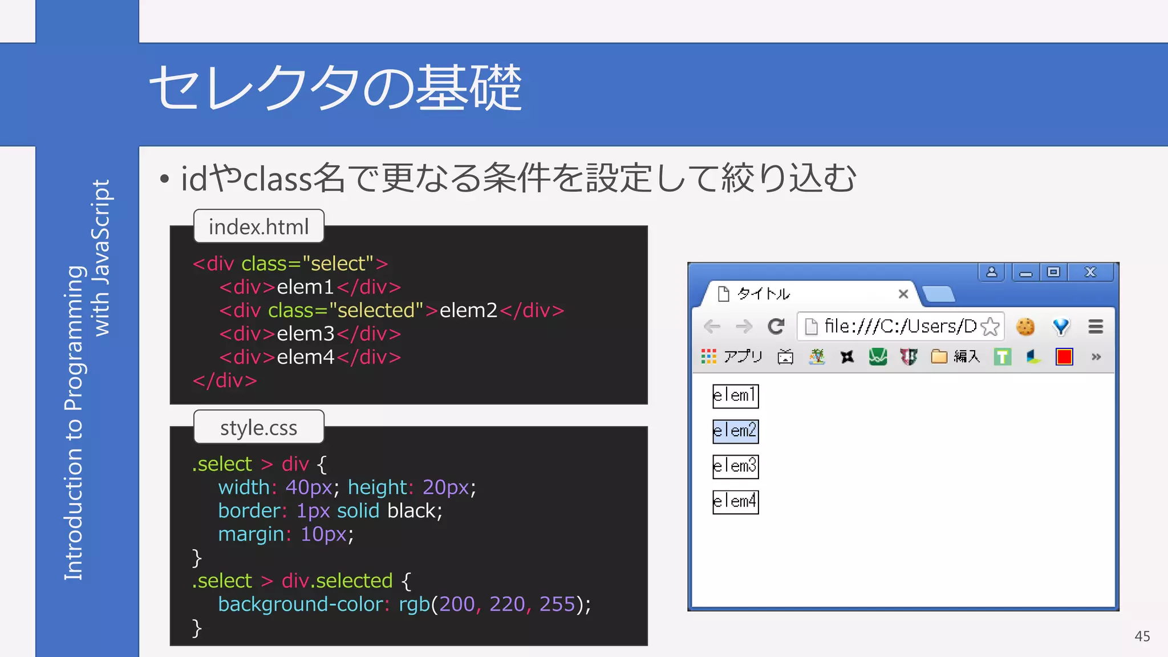
Task: Open the cookie extension icon
Action: (x=1025, y=326)
